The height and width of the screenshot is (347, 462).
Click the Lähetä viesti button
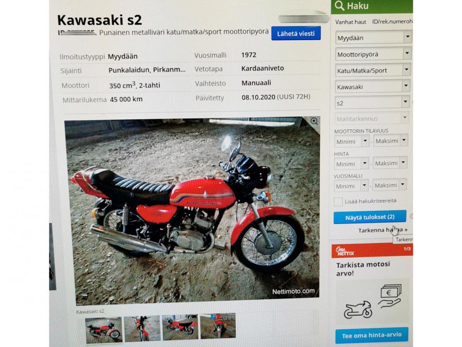pos(296,33)
